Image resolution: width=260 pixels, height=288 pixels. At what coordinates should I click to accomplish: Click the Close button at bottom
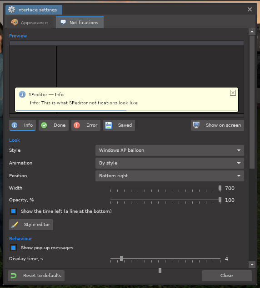(x=227, y=276)
